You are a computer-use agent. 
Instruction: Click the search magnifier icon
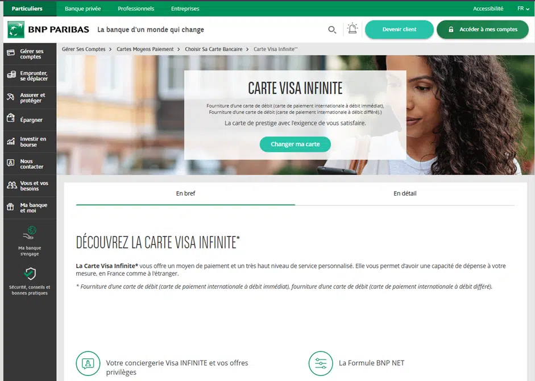(332, 30)
